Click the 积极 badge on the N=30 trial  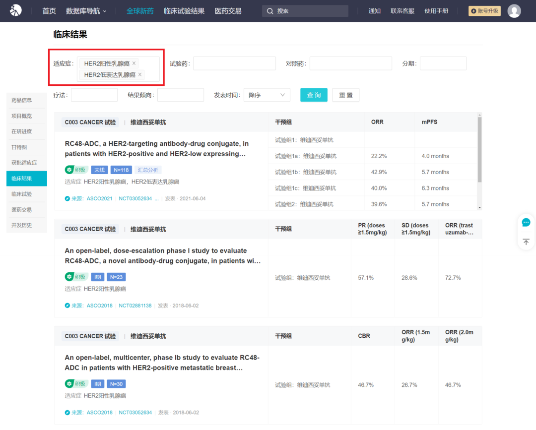click(76, 384)
